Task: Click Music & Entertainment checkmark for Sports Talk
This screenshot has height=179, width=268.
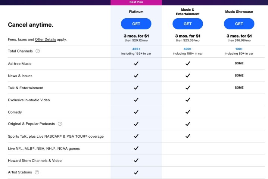Action: point(187,136)
